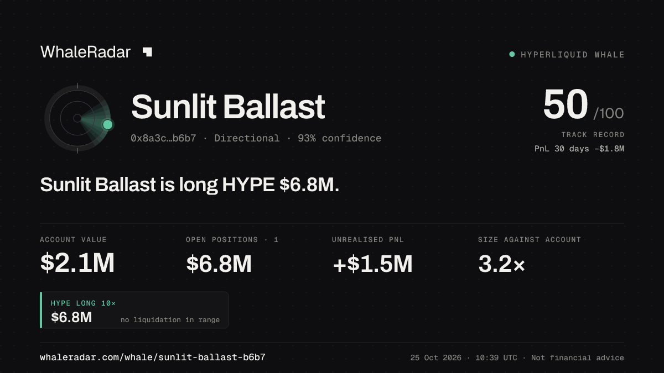Click the SIZE AGAINST ACCOUNT label
This screenshot has height=373, width=664.
point(530,240)
